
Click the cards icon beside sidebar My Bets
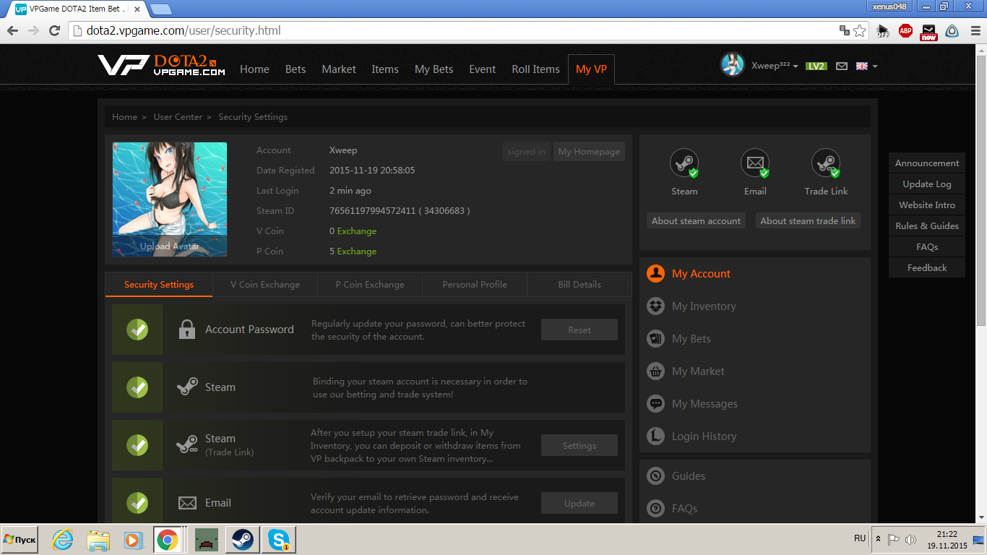655,339
